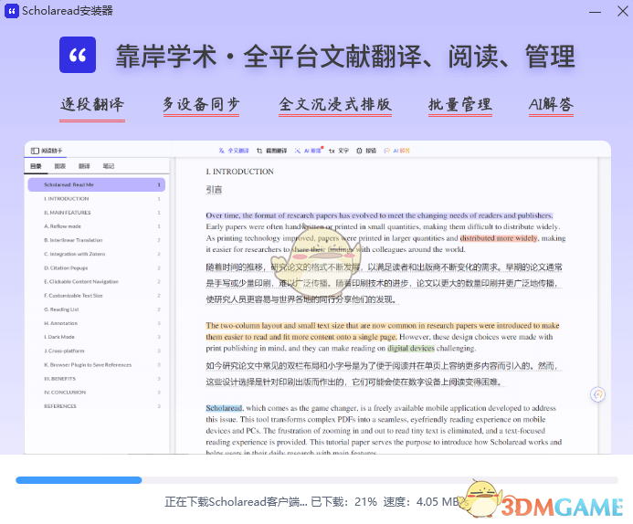
Task: Click the blue highlighted 'Scholaread' word
Action: click(224, 408)
